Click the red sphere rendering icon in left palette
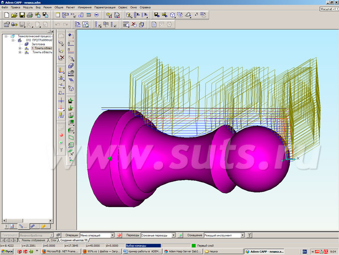Image resolution: width=339 pixels, height=255 pixels. point(61,135)
